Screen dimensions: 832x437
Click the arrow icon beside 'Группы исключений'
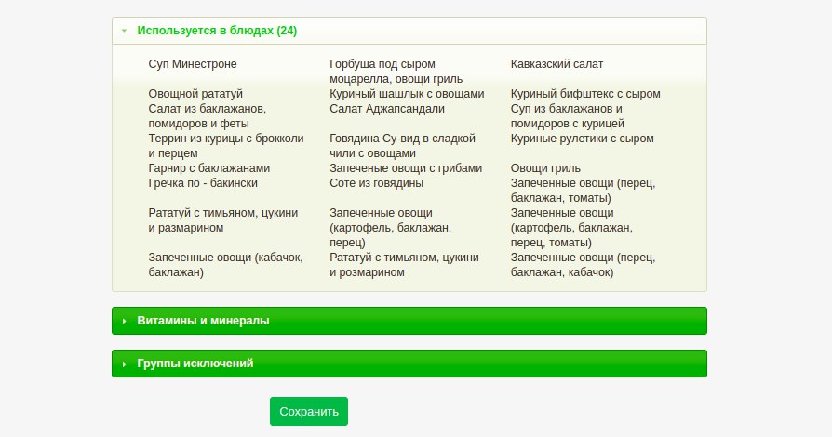[x=124, y=364]
